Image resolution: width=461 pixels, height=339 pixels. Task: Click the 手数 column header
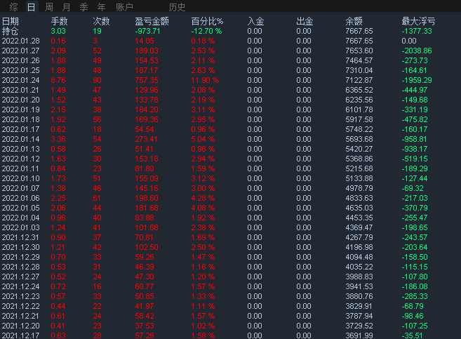click(60, 21)
